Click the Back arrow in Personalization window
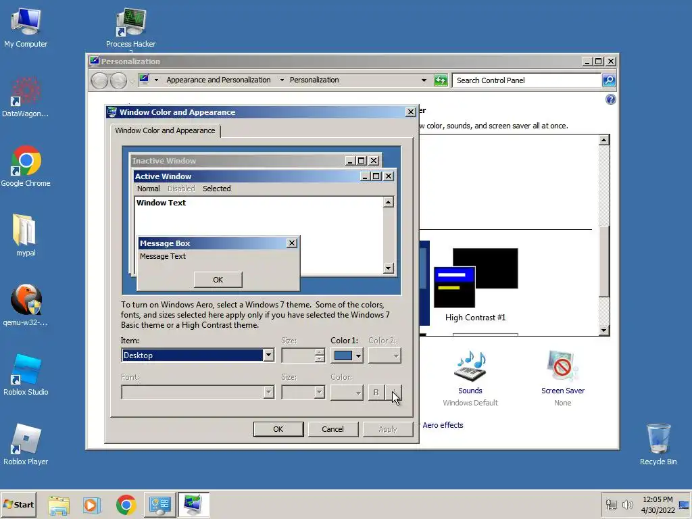The width and height of the screenshot is (692, 519). [100, 80]
